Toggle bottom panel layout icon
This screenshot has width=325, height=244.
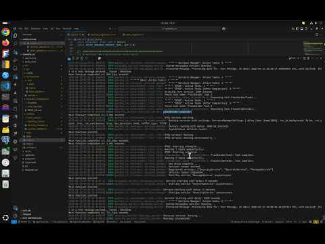[302, 28]
